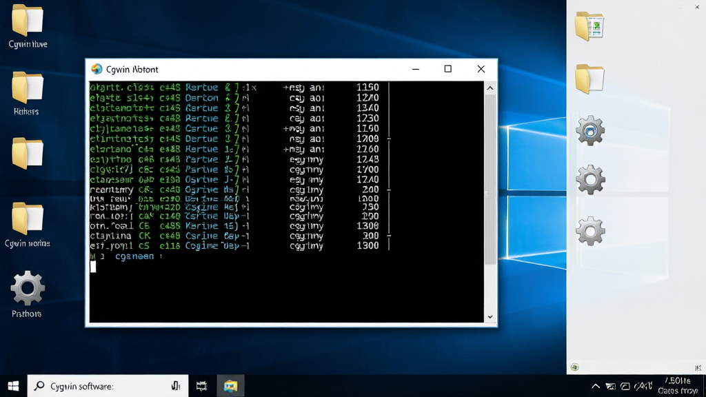Open the Cygwin home folder on the desktop

pyautogui.click(x=28, y=26)
